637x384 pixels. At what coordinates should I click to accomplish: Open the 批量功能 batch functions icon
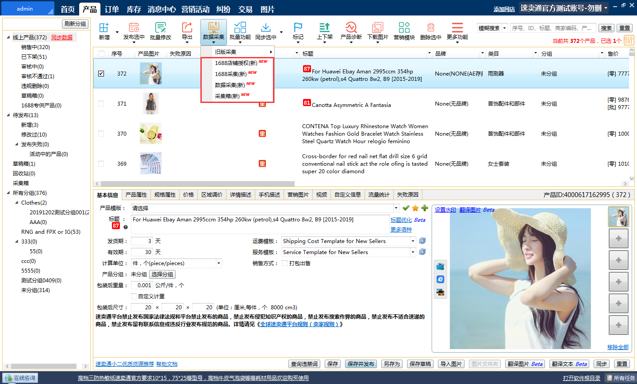(240, 27)
